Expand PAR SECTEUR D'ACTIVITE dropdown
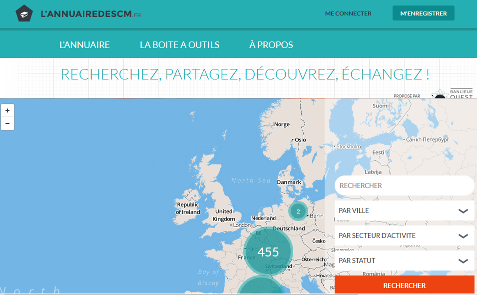The height and width of the screenshot is (295, 477). pos(404,235)
